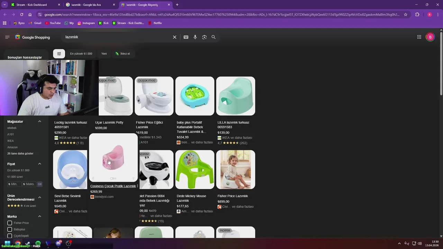Check the ÇiçekSepeti brand filter
The height and width of the screenshot is (249, 443).
pyautogui.click(x=10, y=236)
